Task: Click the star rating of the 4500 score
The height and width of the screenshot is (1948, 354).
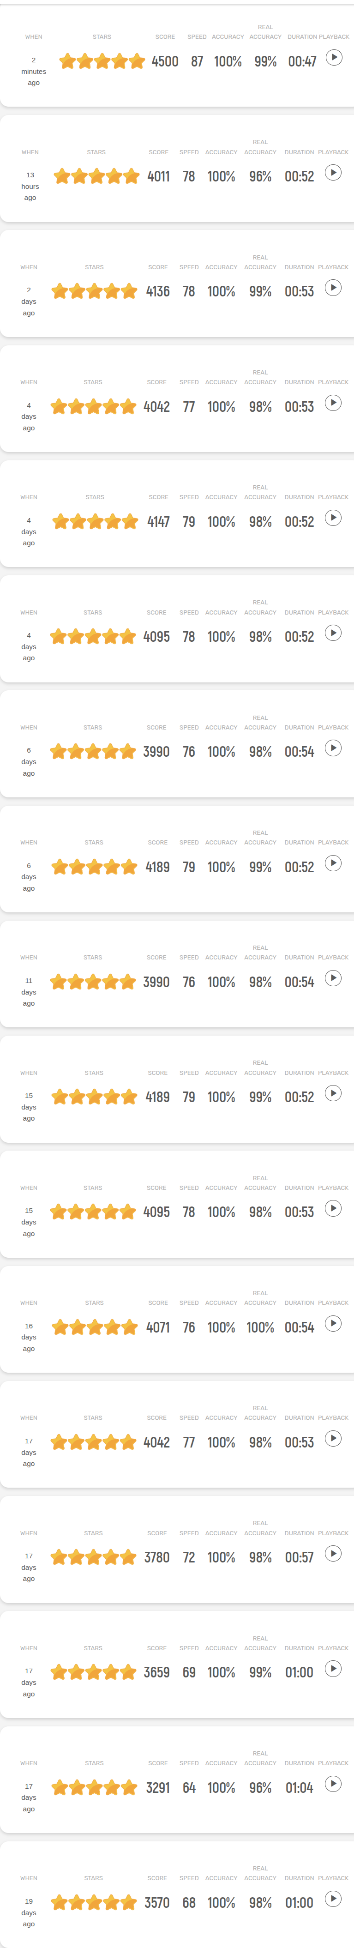Action: (102, 61)
